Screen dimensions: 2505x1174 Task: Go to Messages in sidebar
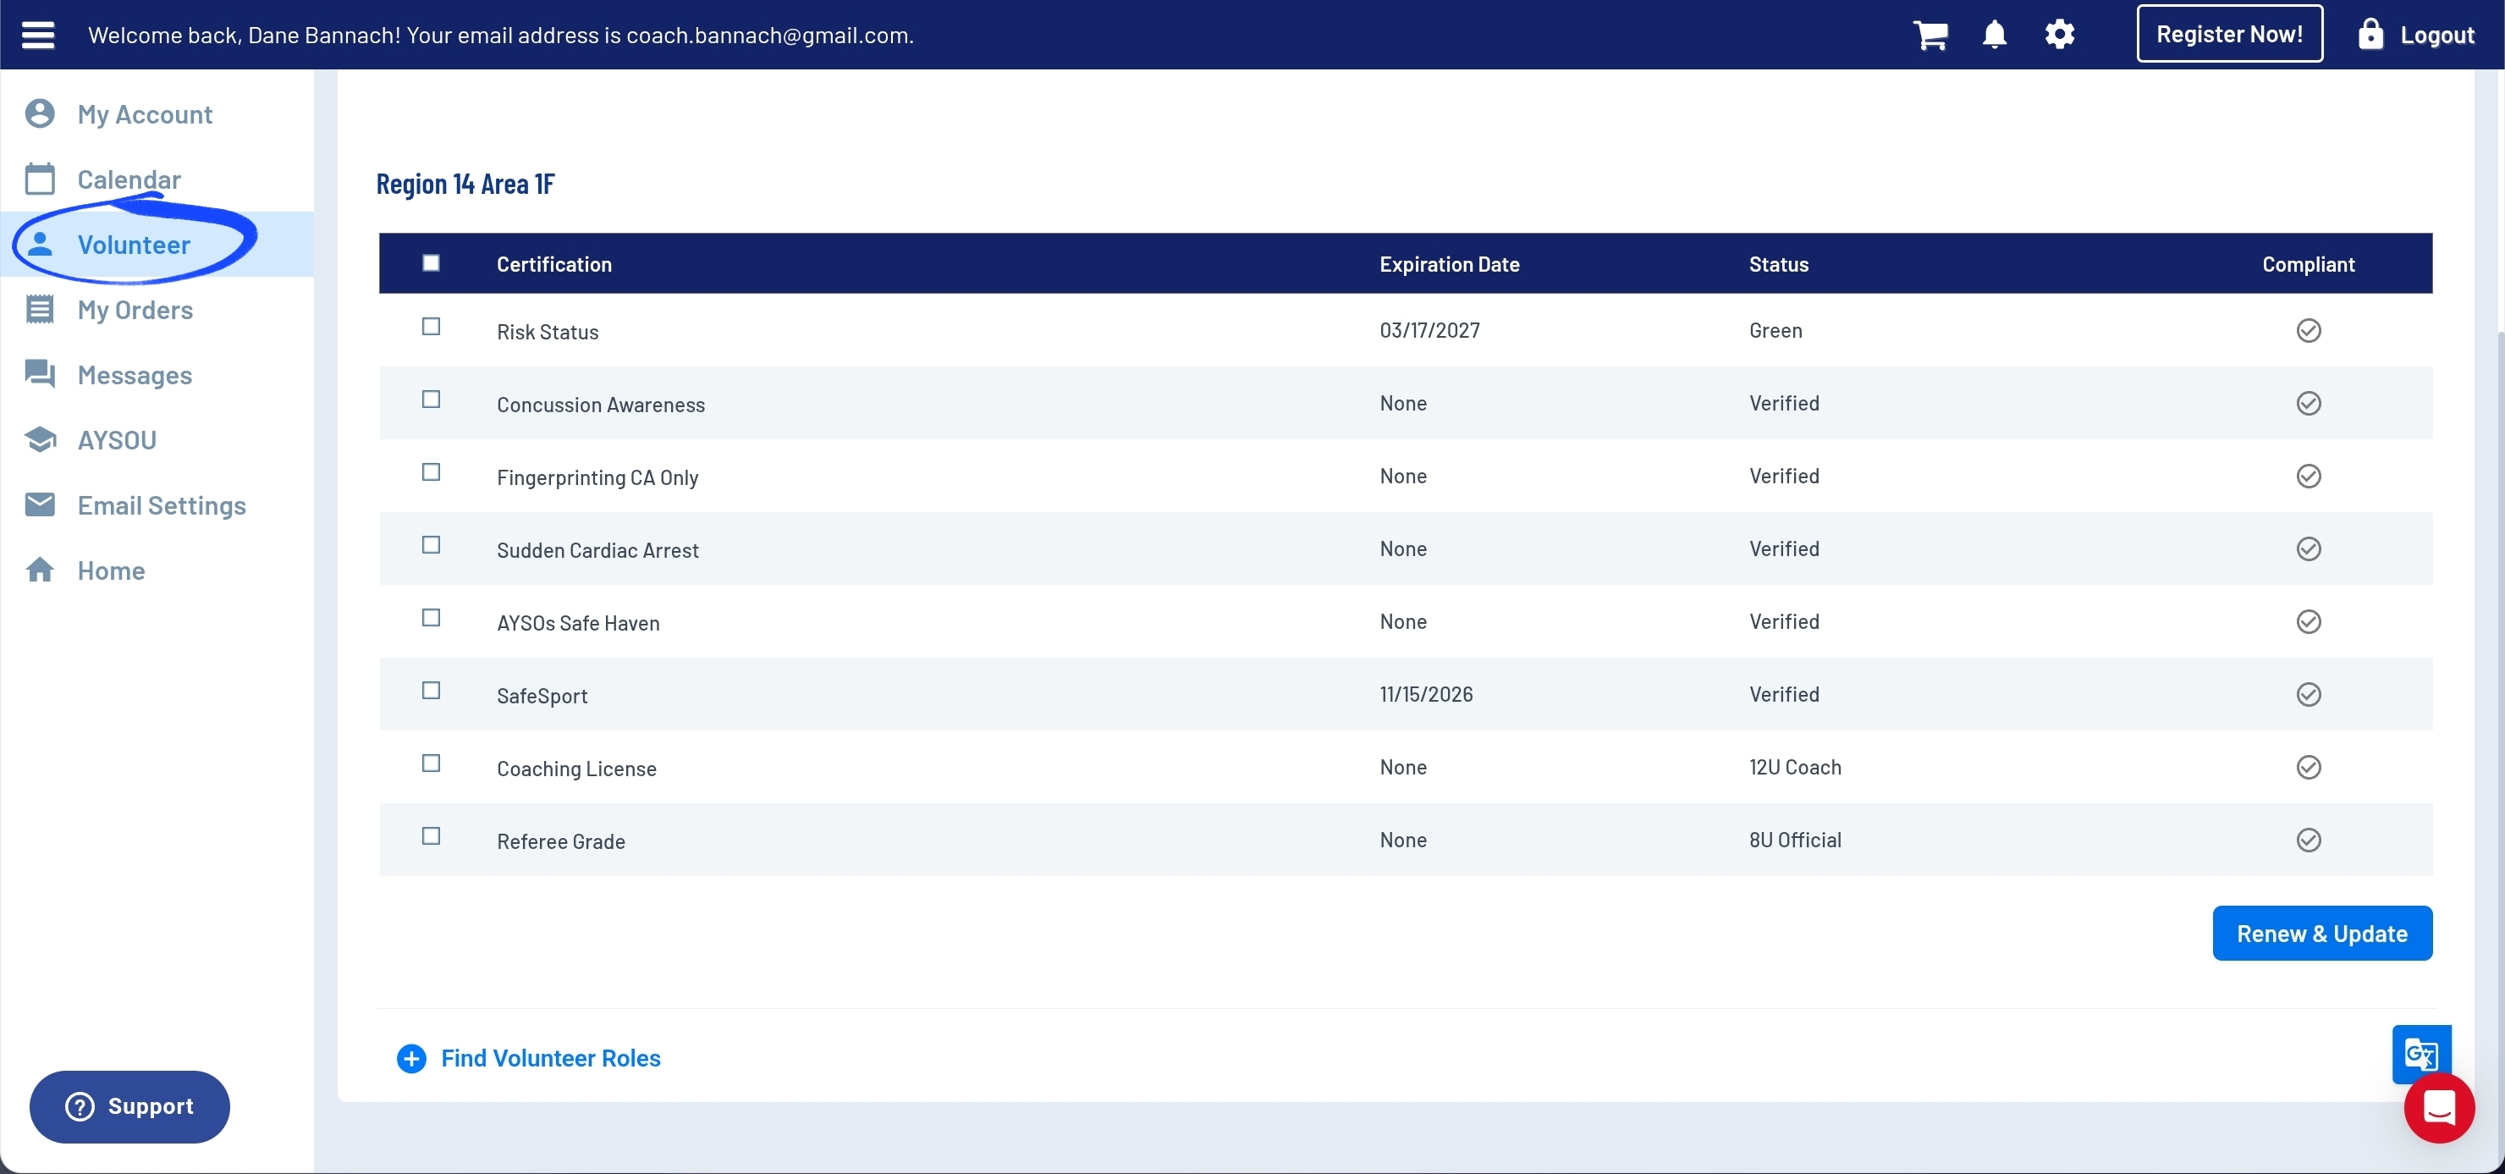(x=135, y=376)
